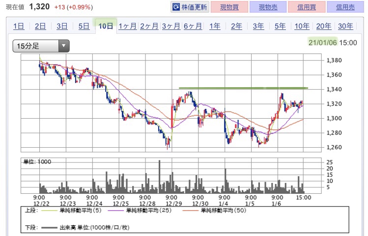Switch to the 2ヶ月 chart range
The image size is (368, 236).
tap(149, 26)
